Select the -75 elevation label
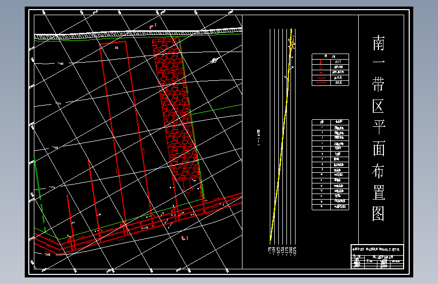 pyautogui.click(x=270, y=250)
